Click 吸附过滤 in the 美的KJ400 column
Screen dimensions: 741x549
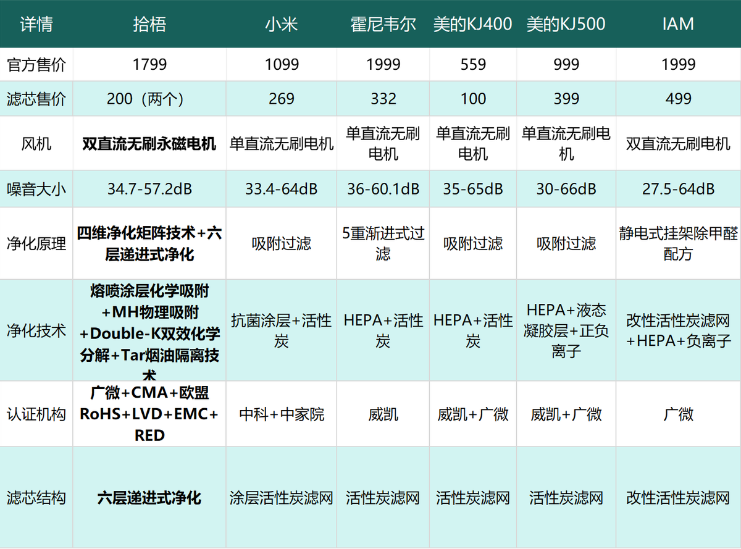(473, 243)
